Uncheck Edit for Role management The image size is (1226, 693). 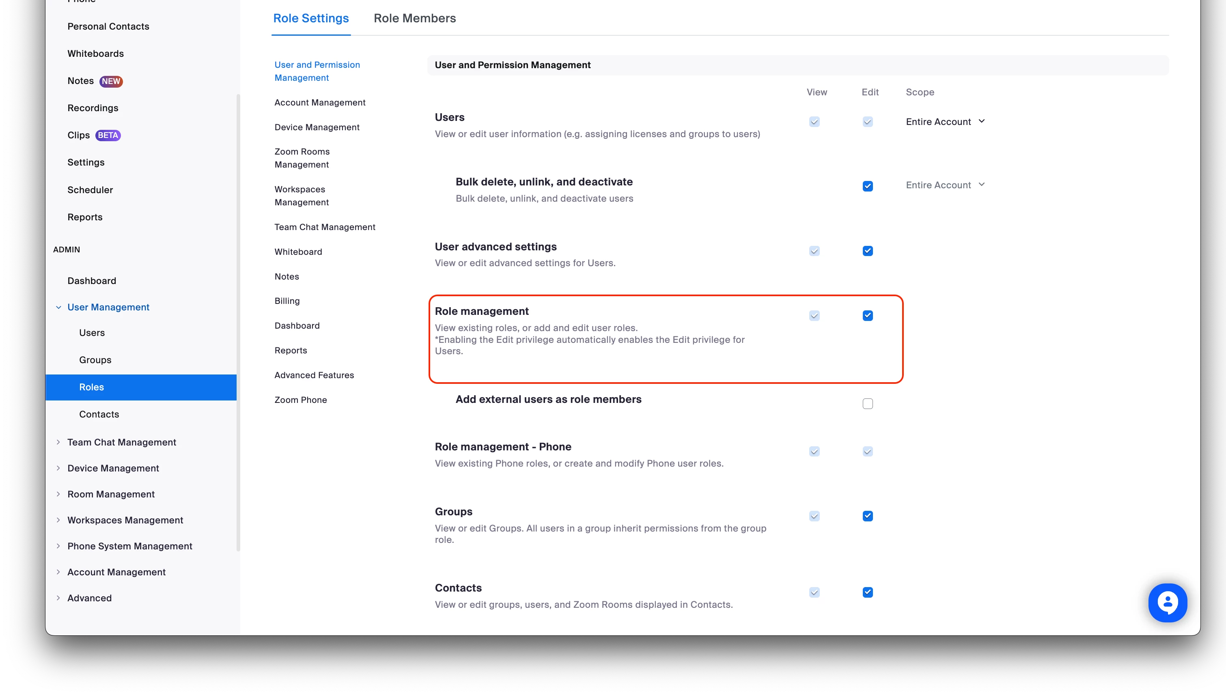pos(867,316)
